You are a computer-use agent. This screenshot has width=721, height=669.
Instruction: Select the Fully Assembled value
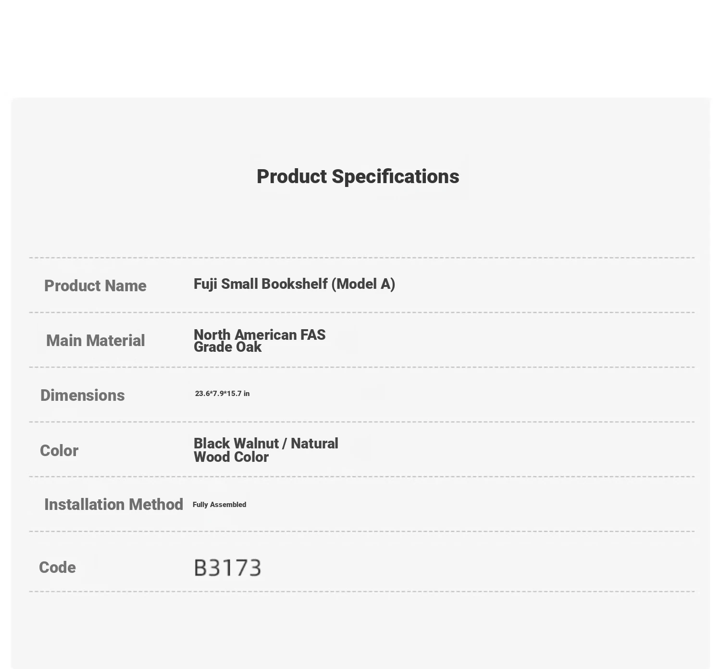pos(219,505)
